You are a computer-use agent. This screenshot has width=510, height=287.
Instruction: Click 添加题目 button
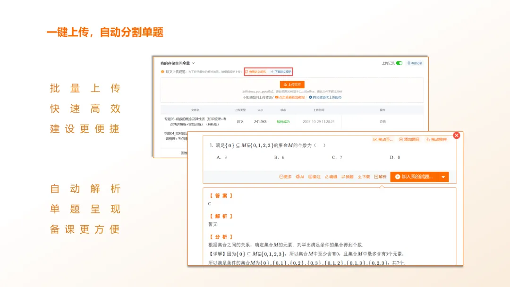tap(409, 139)
